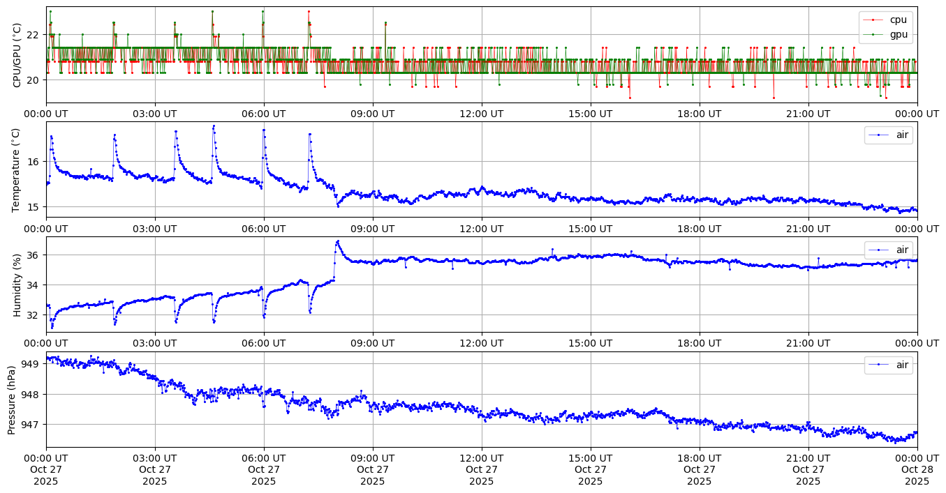Select the 'CPU/GPU (°C)' y-axis label
Screen dimensions: 946x493
point(17,55)
